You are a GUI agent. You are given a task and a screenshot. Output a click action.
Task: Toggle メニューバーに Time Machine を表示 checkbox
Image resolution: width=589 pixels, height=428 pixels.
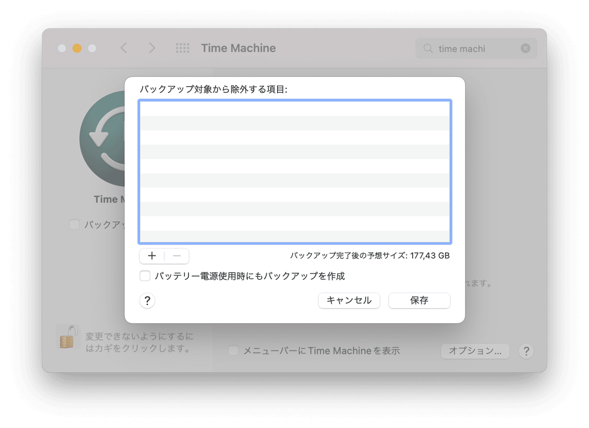pyautogui.click(x=233, y=351)
